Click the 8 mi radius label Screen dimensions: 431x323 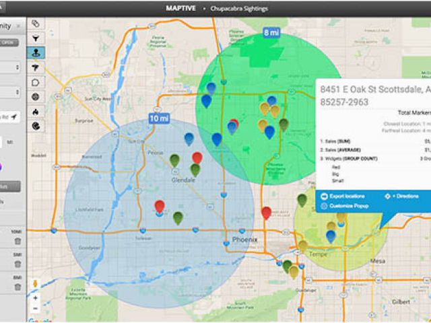click(271, 32)
